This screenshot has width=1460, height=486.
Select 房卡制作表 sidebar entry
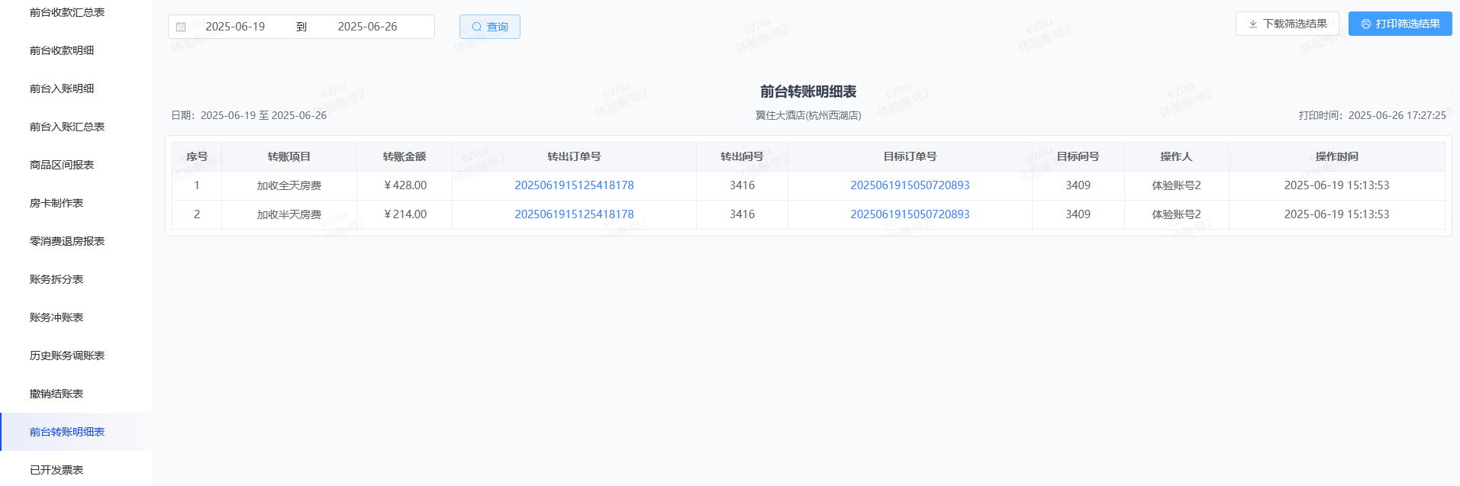[x=56, y=203]
